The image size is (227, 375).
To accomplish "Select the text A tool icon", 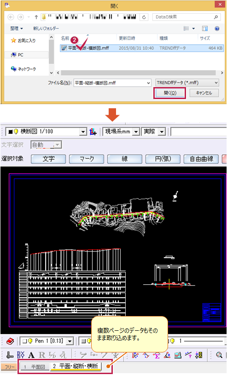I will [x=31, y=355].
